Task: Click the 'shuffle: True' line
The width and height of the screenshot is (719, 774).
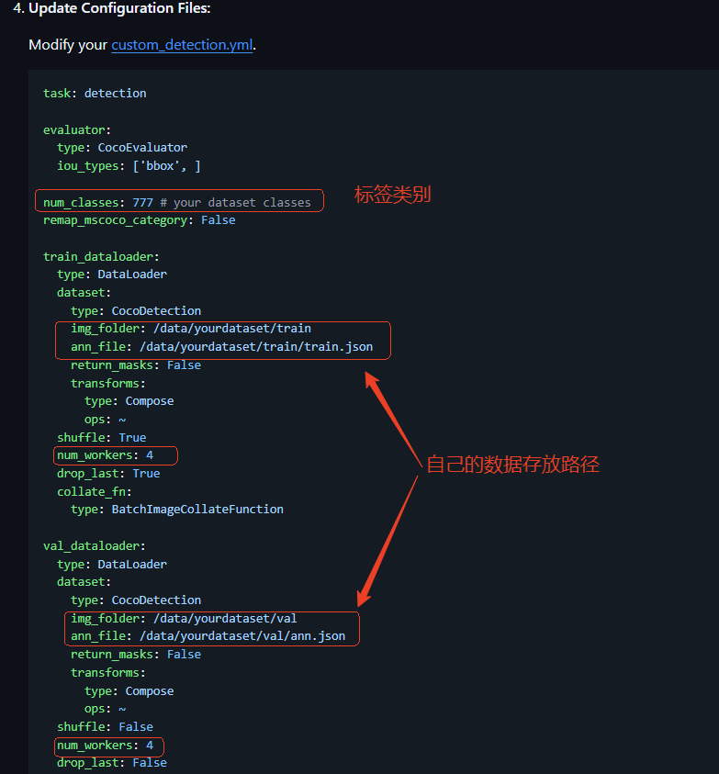Action: [102, 437]
